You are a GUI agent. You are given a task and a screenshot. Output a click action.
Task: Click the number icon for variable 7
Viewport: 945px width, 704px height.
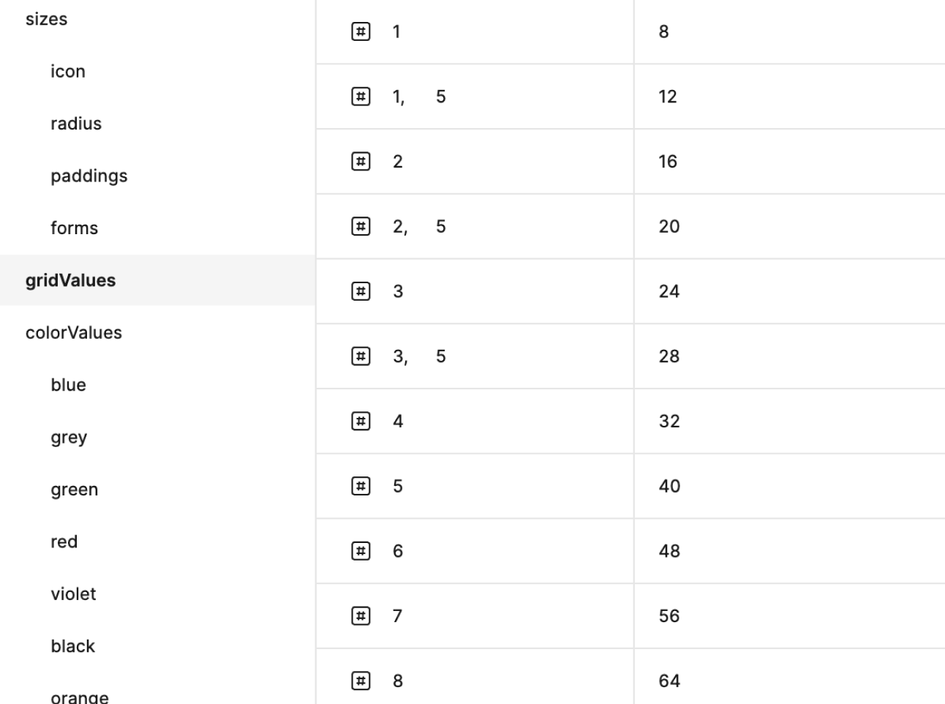click(361, 615)
